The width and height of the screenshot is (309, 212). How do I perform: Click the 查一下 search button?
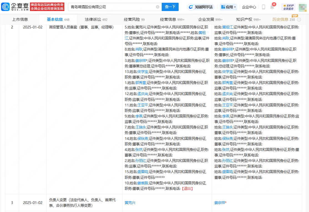pyautogui.click(x=170, y=7)
